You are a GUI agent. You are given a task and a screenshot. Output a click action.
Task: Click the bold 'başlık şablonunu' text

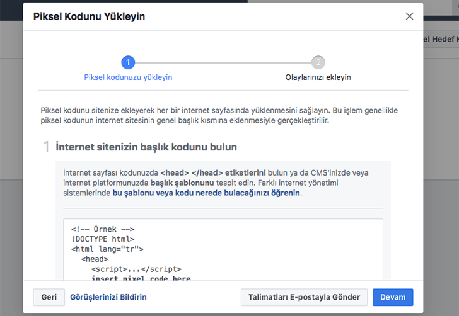pyautogui.click(x=182, y=183)
